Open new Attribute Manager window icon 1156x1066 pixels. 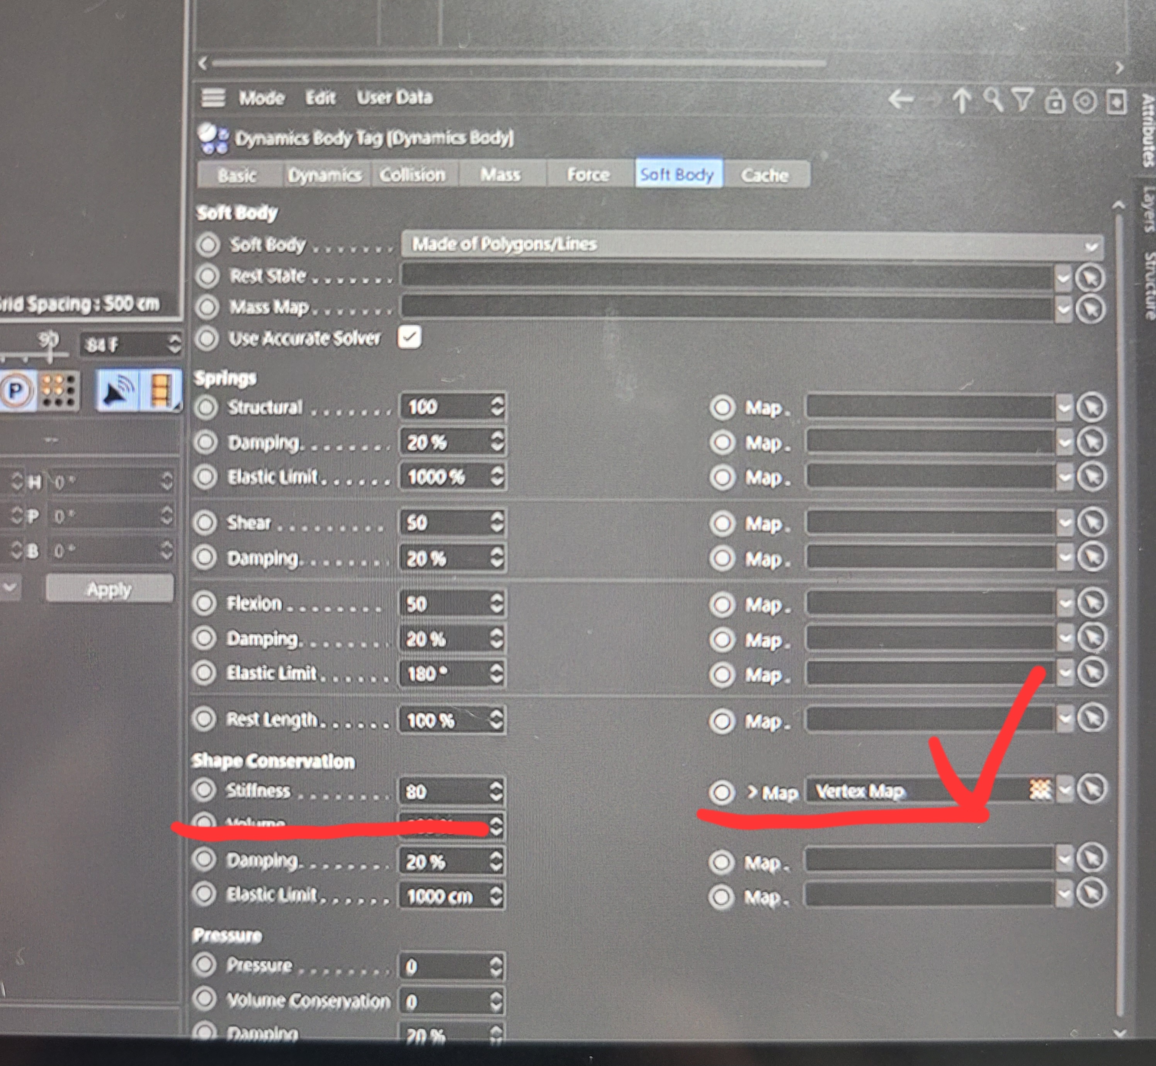[1116, 102]
